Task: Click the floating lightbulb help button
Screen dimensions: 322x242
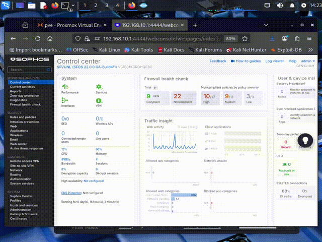Action: [307, 139]
